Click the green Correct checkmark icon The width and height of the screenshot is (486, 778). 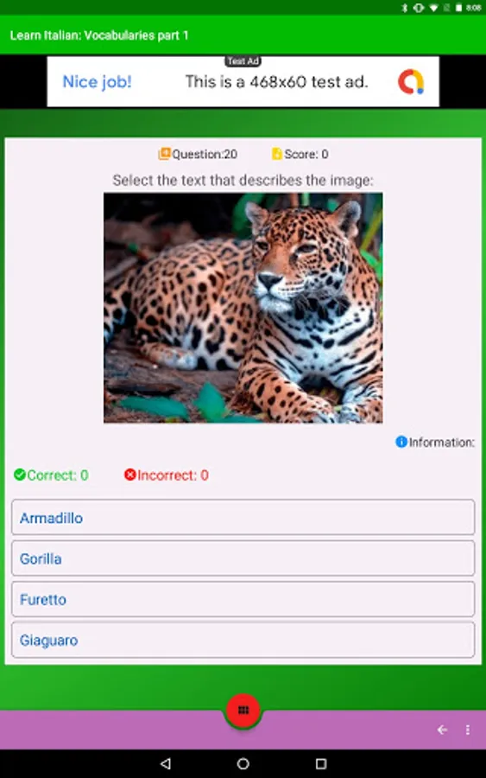tap(20, 475)
